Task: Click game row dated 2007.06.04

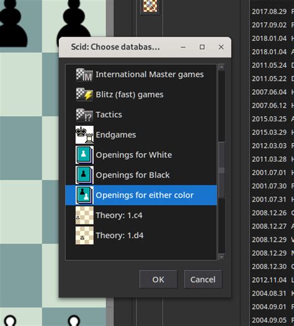Action: coord(272,92)
